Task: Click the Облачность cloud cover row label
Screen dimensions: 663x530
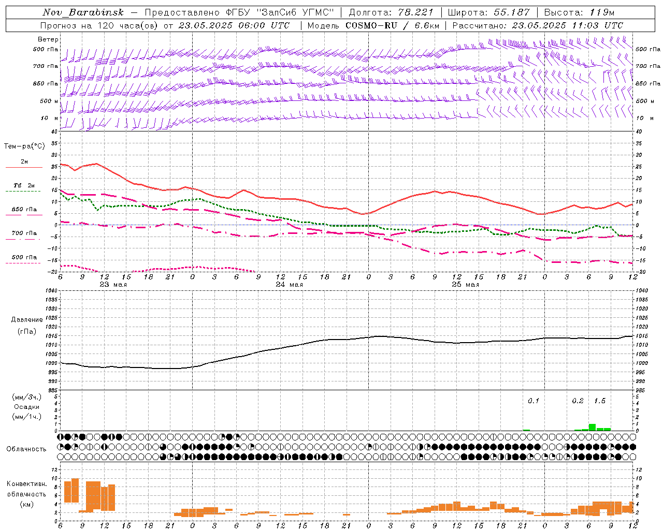Action: point(26,449)
